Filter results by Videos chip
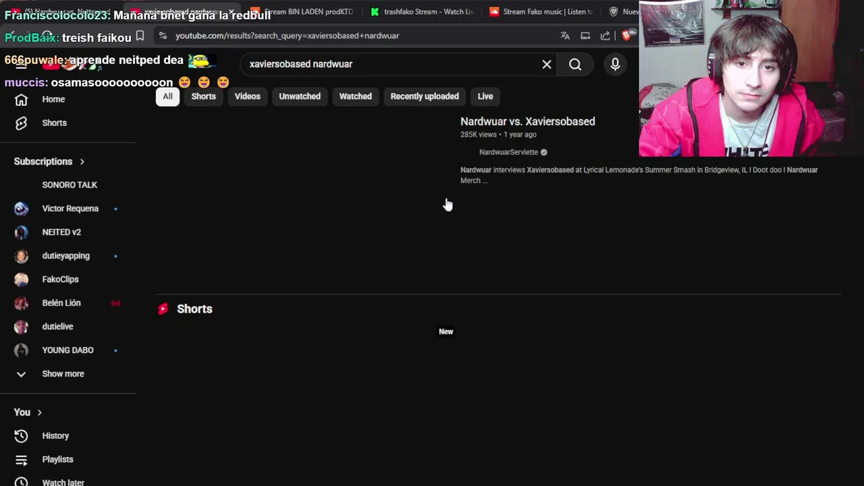This screenshot has width=864, height=486. tap(247, 97)
